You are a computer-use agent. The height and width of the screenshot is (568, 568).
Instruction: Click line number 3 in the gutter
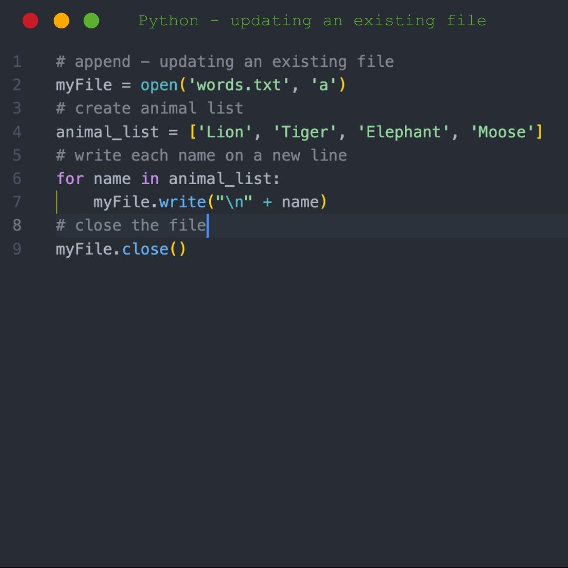(x=17, y=108)
